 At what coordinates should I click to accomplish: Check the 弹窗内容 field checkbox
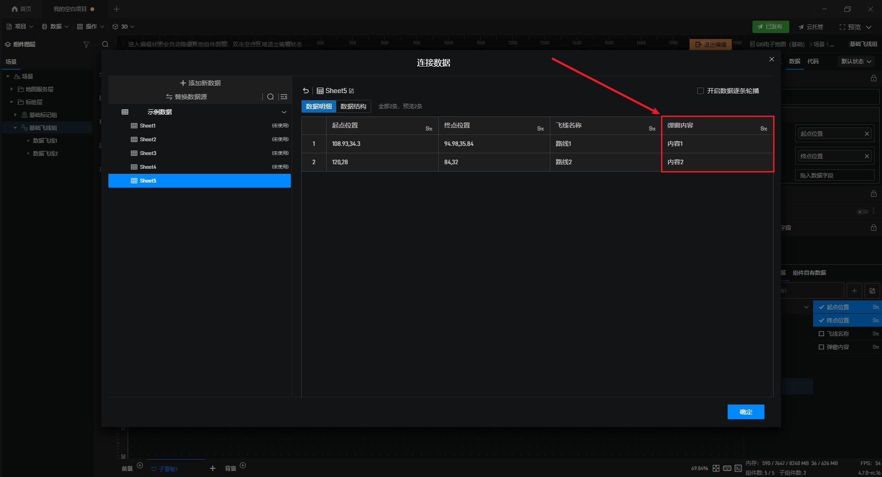[821, 347]
